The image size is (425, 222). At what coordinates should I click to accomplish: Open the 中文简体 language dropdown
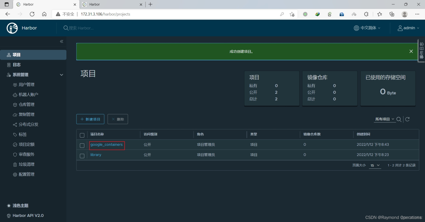367,28
